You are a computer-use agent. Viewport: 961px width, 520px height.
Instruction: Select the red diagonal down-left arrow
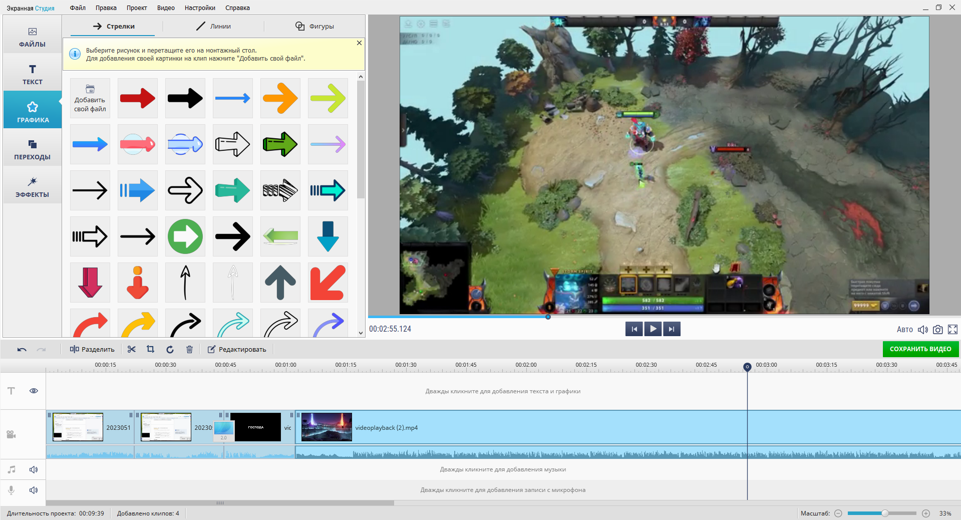pos(328,283)
